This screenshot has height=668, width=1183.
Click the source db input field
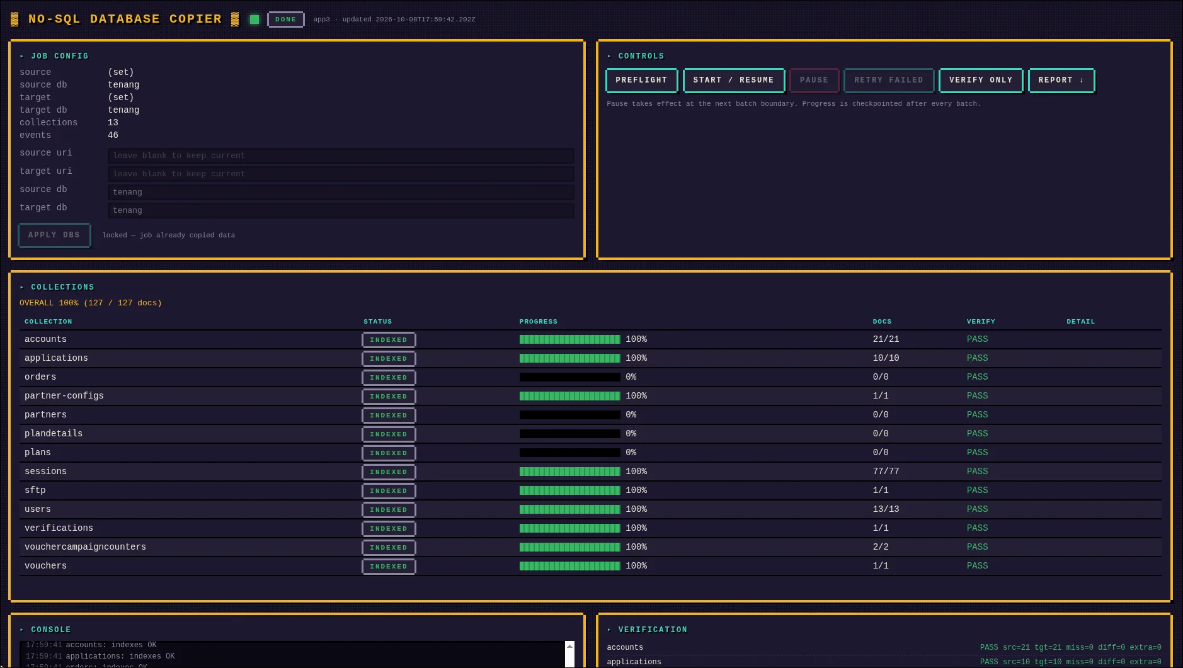341,192
